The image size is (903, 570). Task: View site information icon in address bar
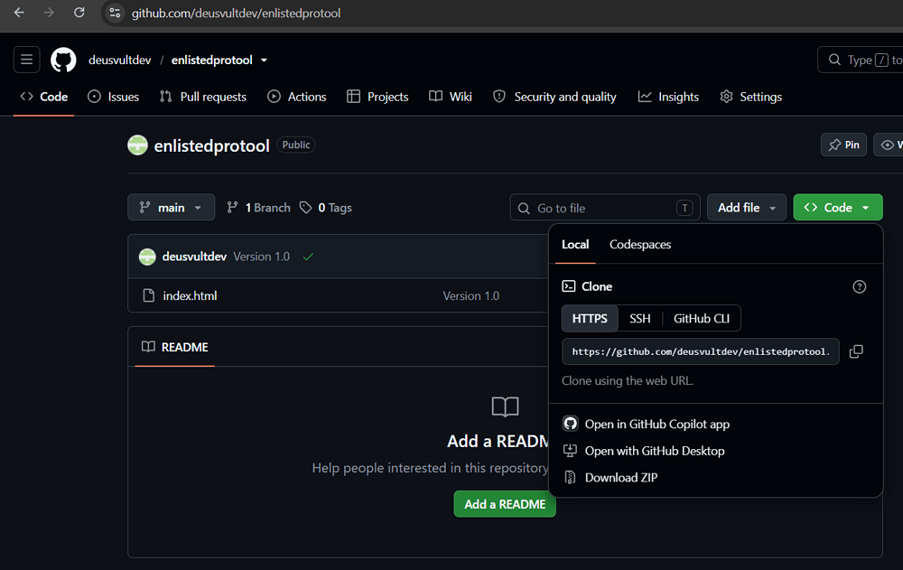coord(115,13)
